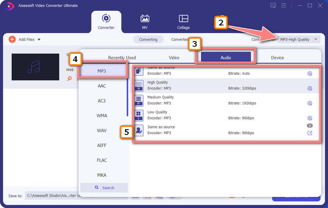This screenshot has height=208, width=328.
Task: Expand the Add Files dropdown arrow
Action: pos(39,40)
